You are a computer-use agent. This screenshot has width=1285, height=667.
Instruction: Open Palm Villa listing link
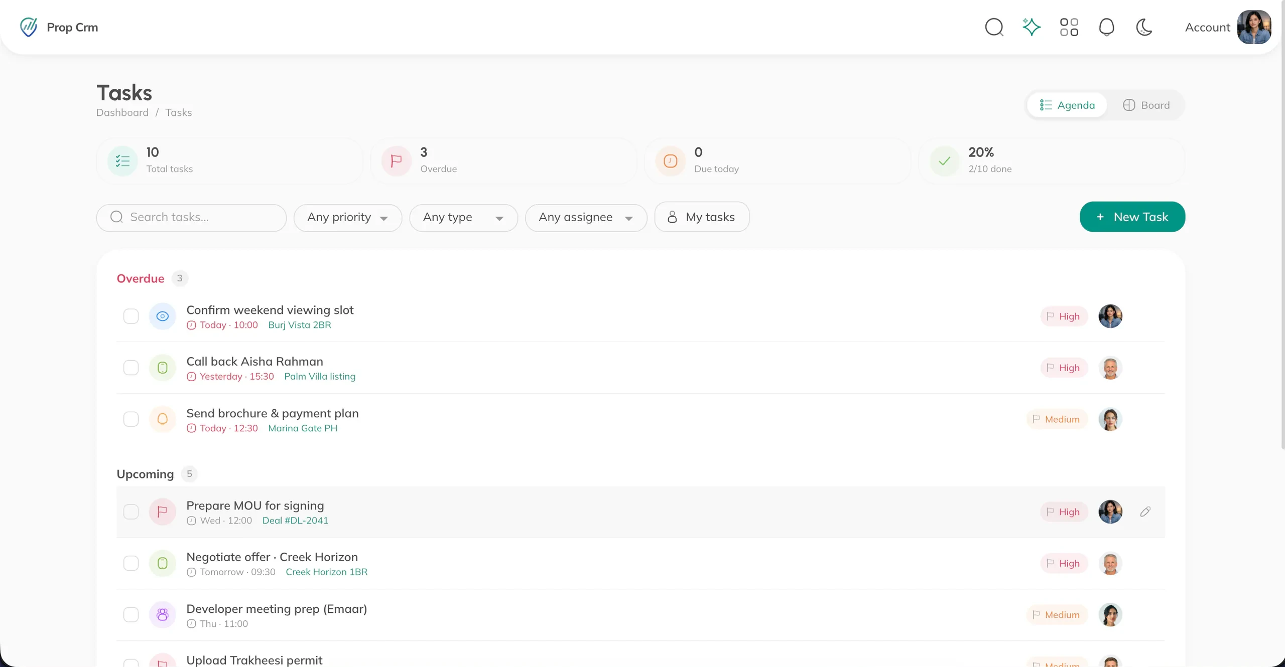click(320, 377)
